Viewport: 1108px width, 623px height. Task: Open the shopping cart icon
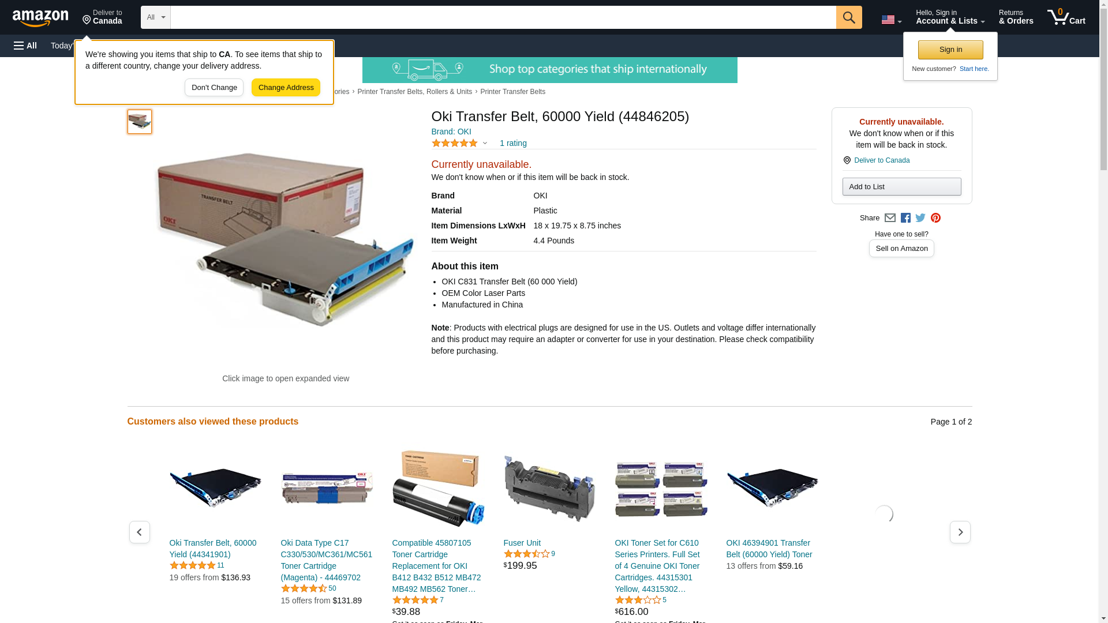click(1066, 17)
